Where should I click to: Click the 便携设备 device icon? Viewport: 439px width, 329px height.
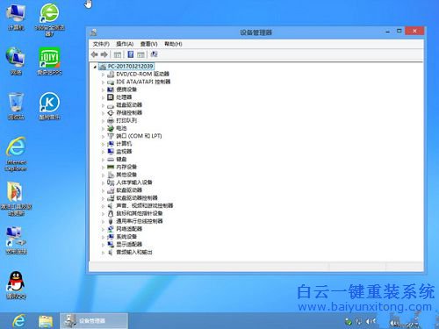pyautogui.click(x=111, y=89)
